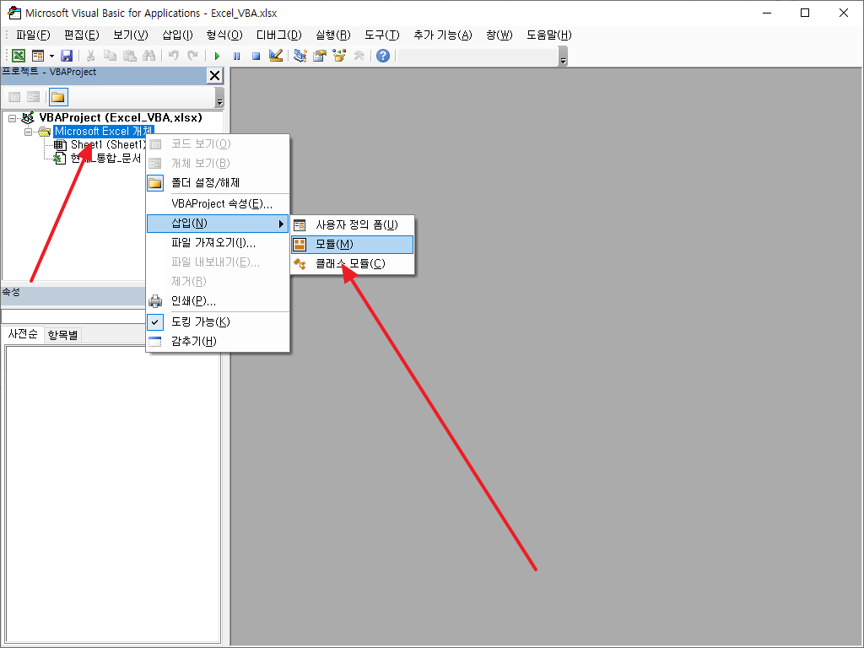Select 현재_통합_문서 in the project tree

coord(105,159)
